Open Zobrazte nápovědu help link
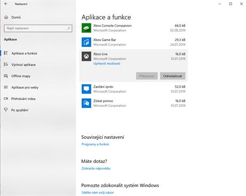Image resolution: width=246 pixels, height=196 pixels. (96, 168)
